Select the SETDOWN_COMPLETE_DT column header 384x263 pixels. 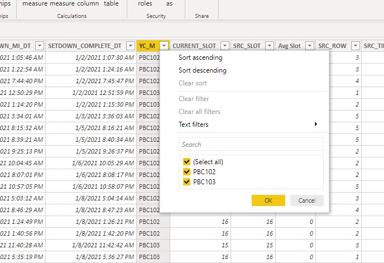[85, 46]
